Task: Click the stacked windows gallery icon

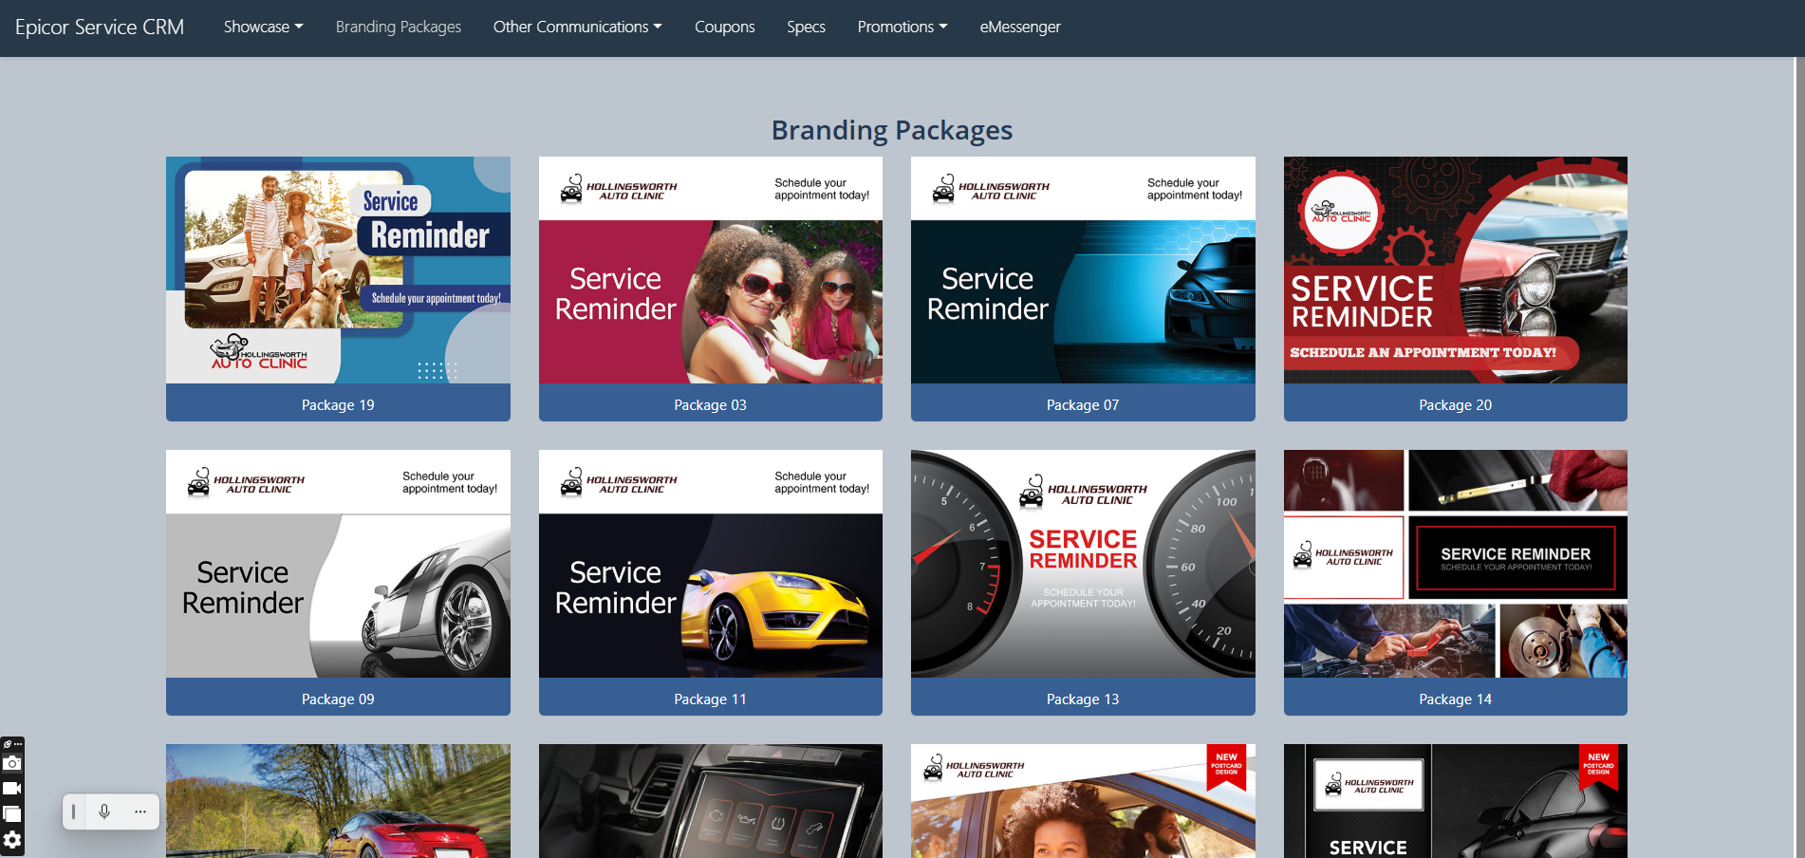Action: (11, 813)
